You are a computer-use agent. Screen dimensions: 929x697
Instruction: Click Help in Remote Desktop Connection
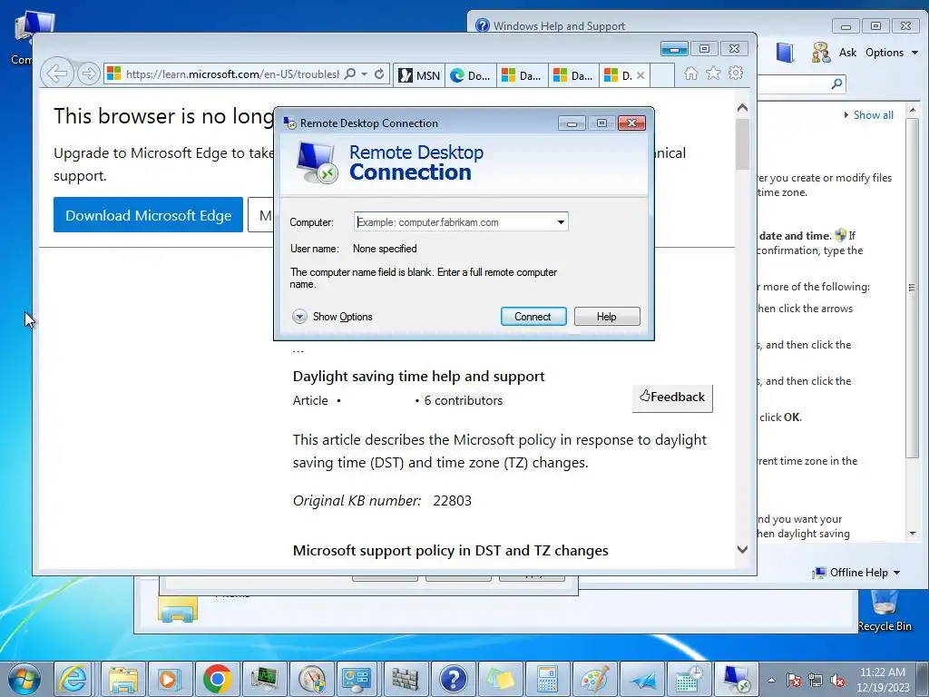607,317
